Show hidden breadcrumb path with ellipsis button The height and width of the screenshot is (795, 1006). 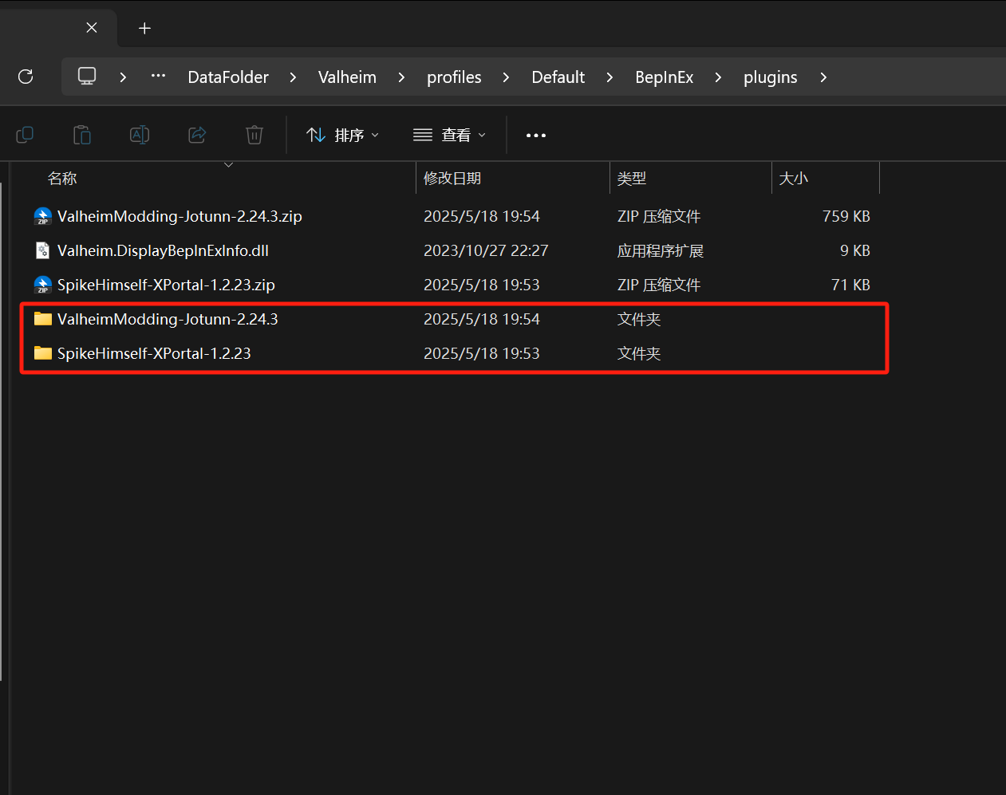click(158, 77)
